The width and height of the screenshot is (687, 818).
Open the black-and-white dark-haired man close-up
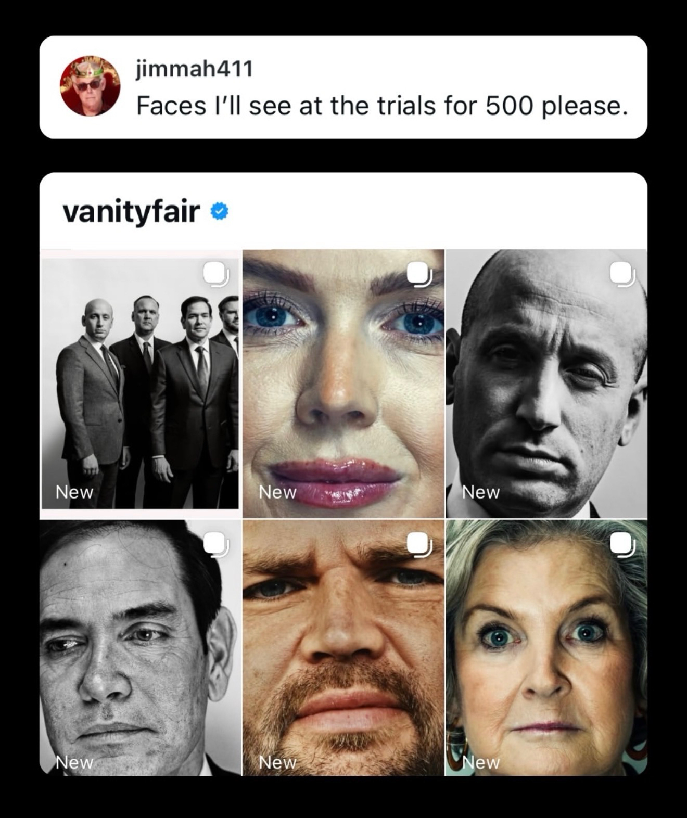139,650
